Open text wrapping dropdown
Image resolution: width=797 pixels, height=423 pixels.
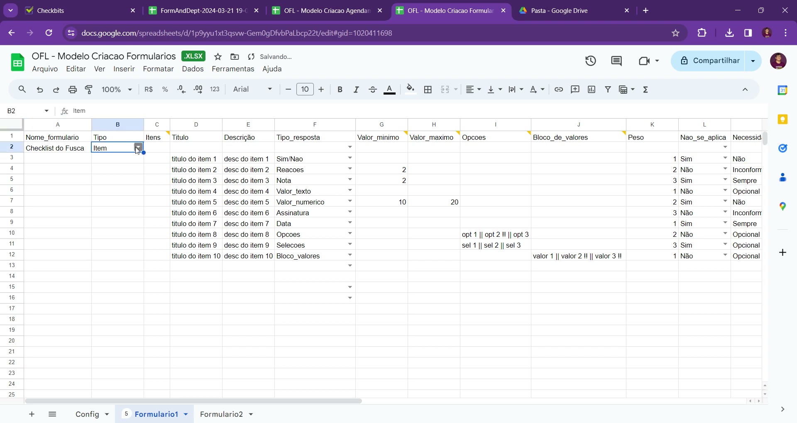pyautogui.click(x=516, y=89)
